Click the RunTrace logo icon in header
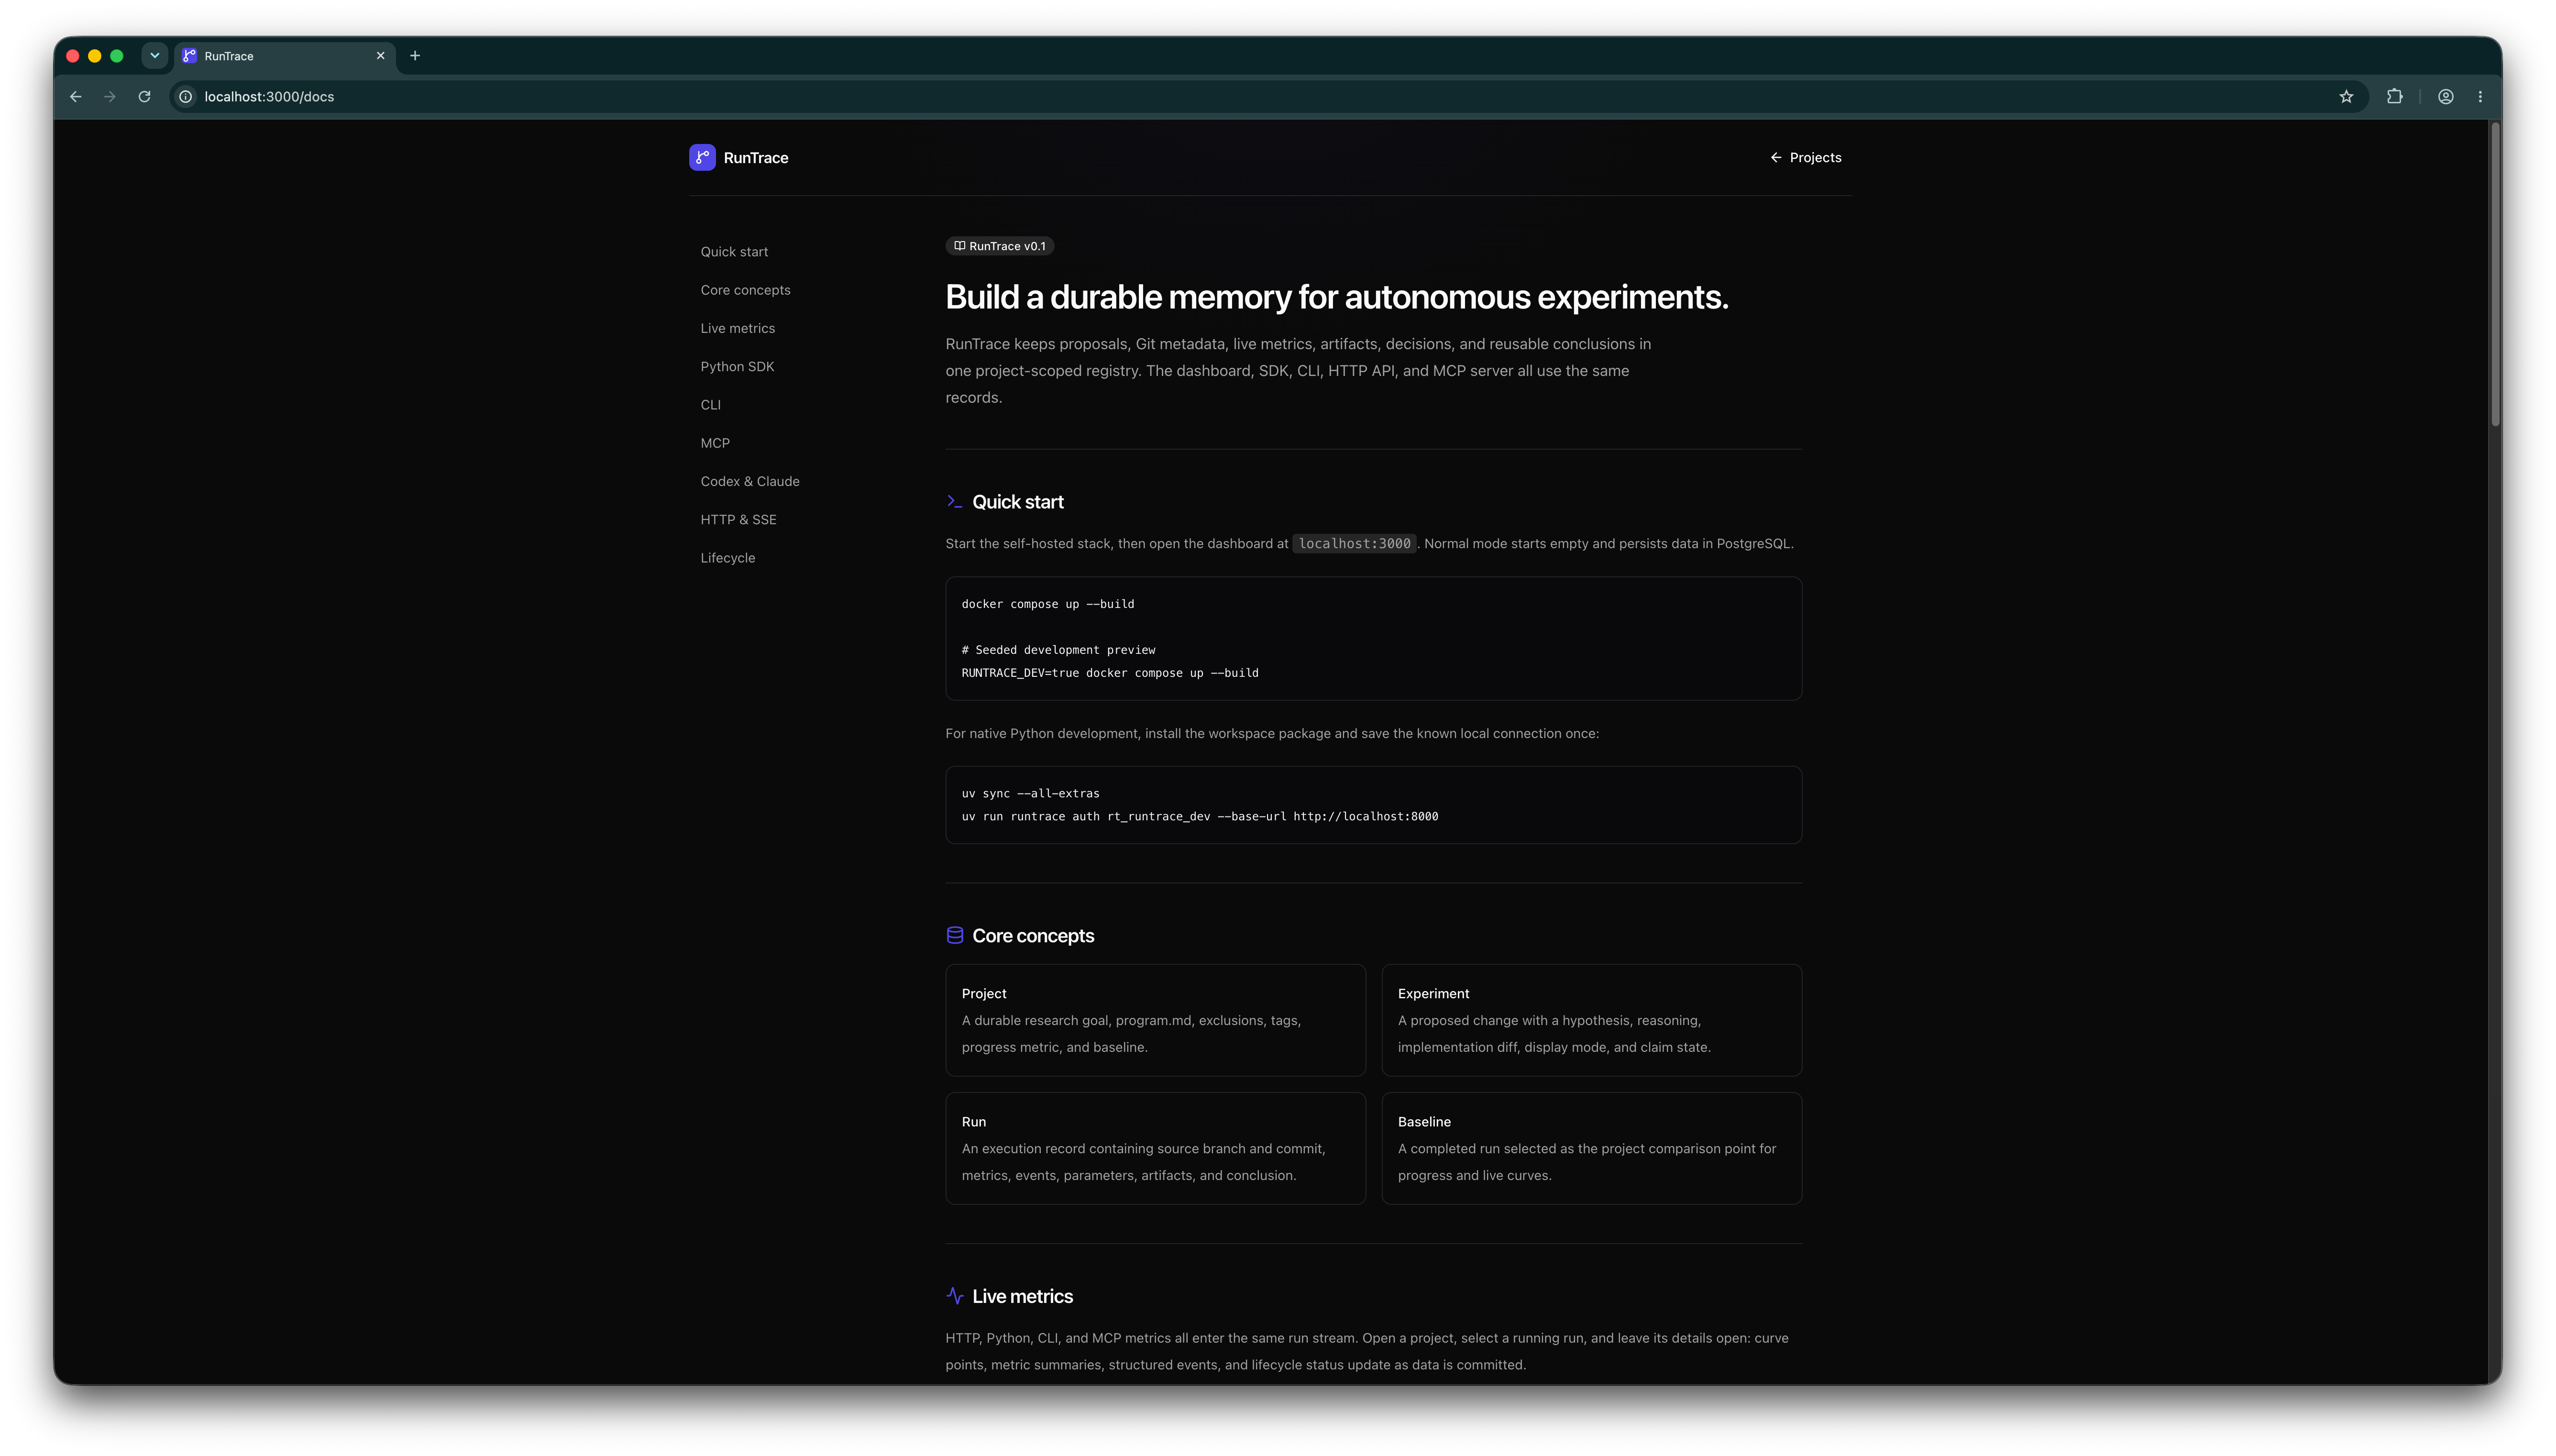Screen dimensions: 2556x1456 (702, 157)
